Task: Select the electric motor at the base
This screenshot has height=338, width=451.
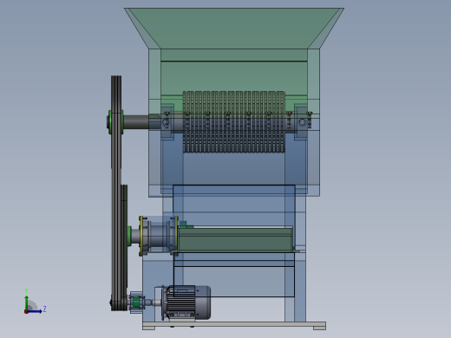Action: 186,302
